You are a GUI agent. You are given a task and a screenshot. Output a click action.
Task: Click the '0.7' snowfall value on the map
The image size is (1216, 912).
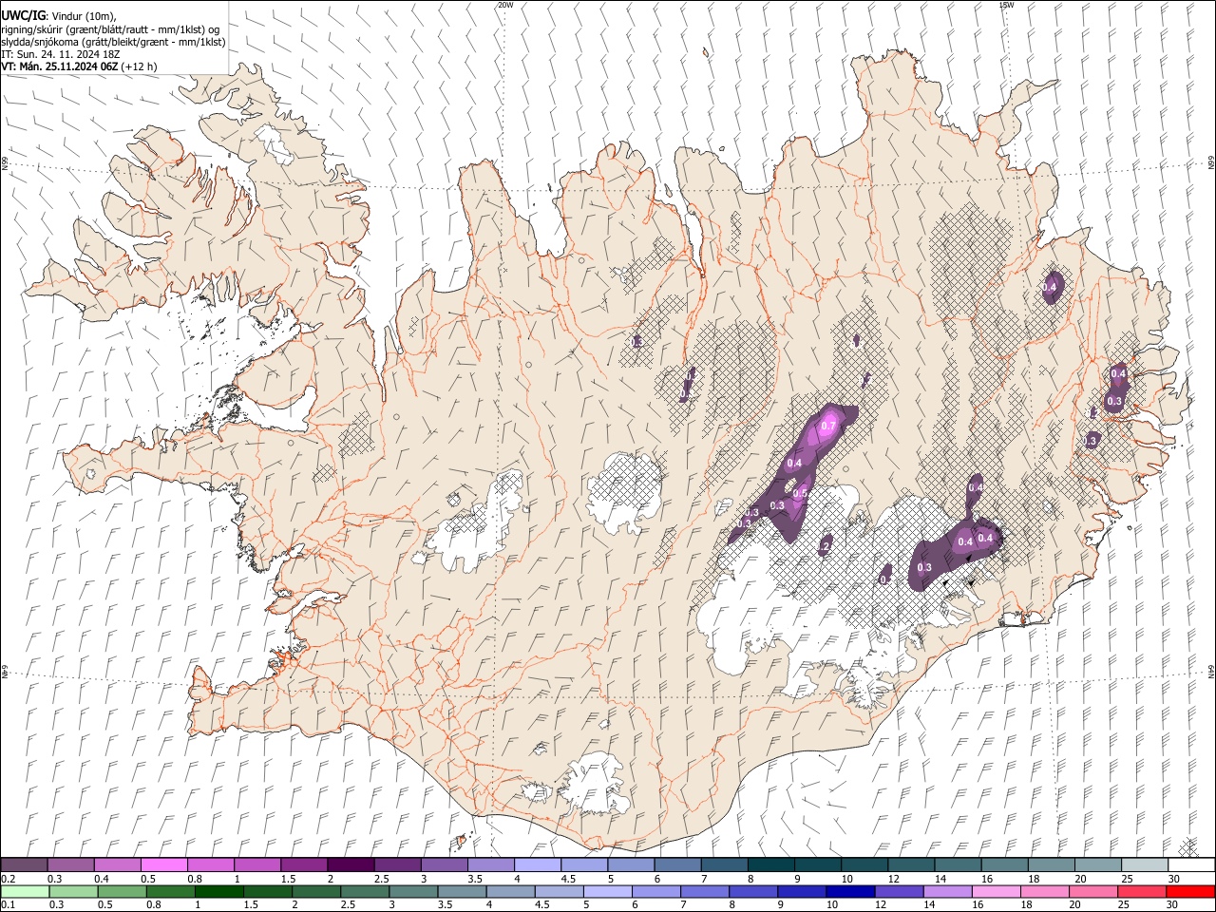(827, 427)
